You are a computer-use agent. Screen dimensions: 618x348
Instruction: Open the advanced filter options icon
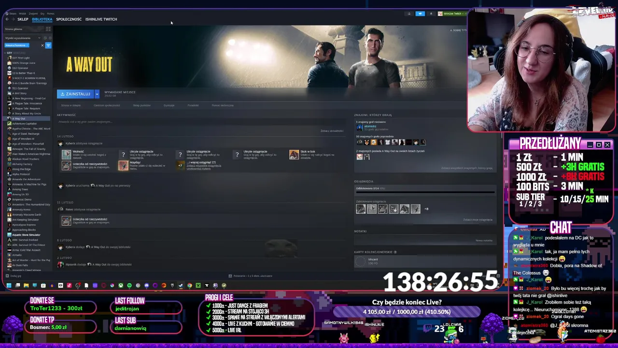point(48,45)
